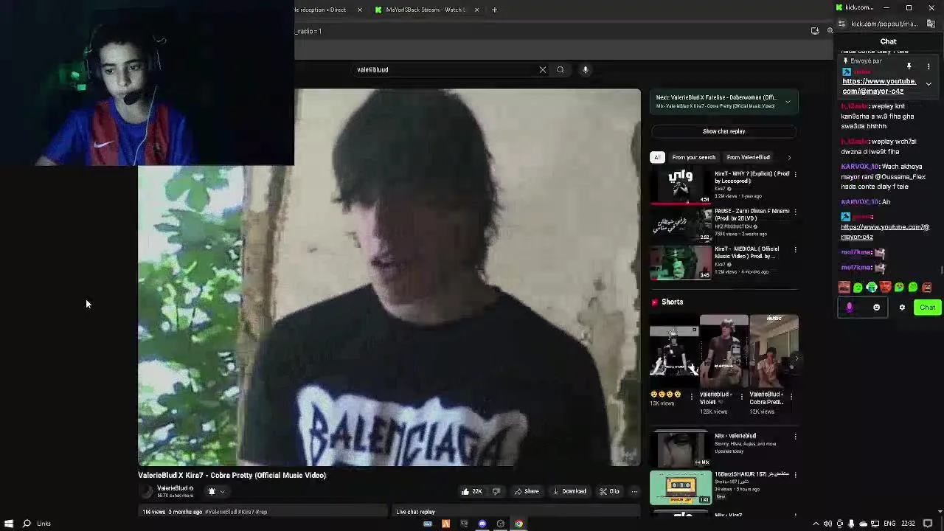Open the ValerieBlud Violet short
The height and width of the screenshot is (531, 944).
click(723, 351)
